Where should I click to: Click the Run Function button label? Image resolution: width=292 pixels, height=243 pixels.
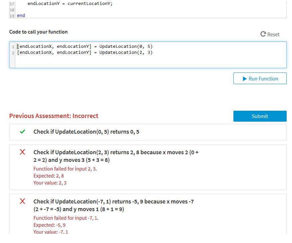point(263,78)
